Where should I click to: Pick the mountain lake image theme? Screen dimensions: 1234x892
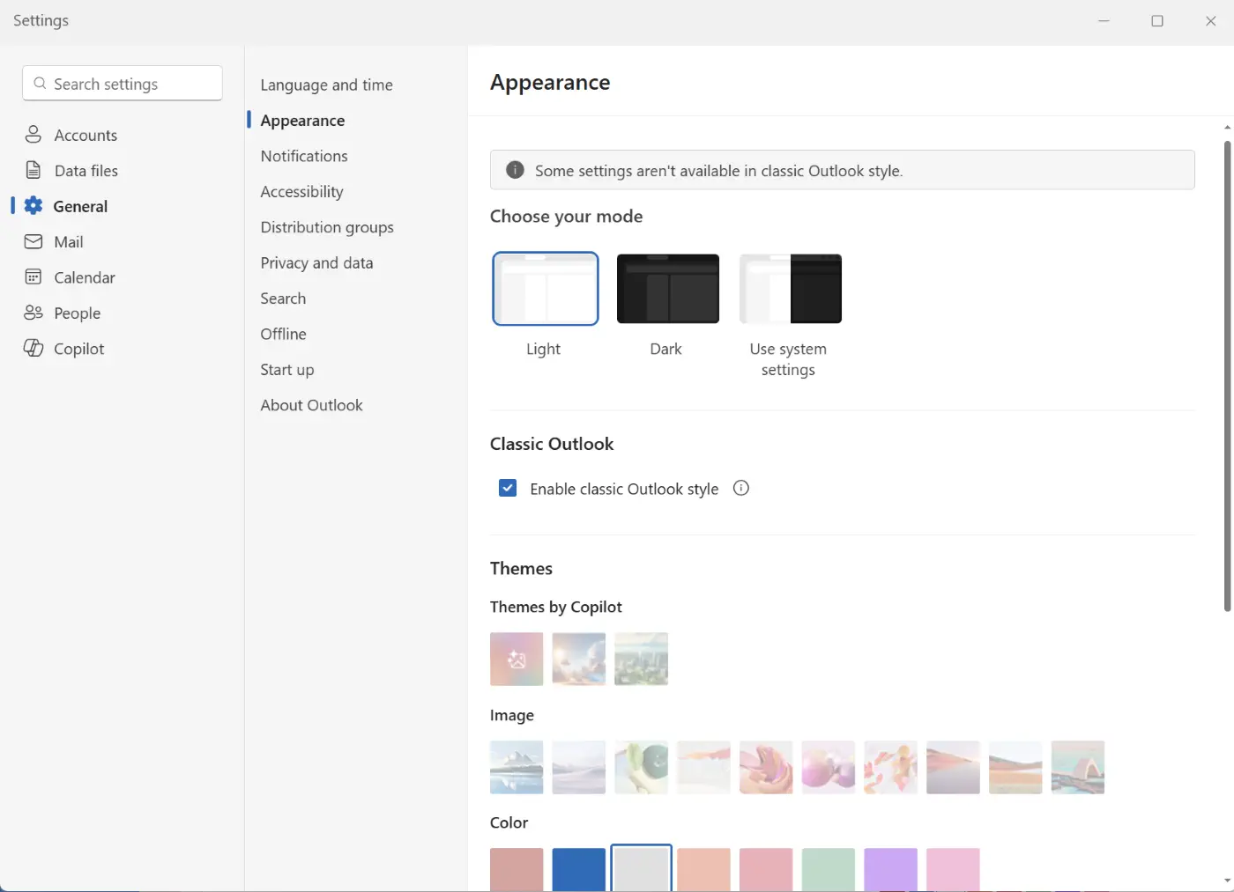click(517, 767)
